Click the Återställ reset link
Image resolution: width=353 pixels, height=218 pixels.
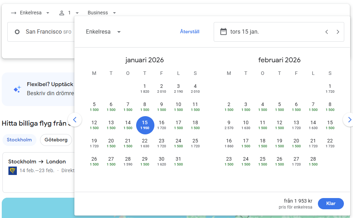click(189, 32)
